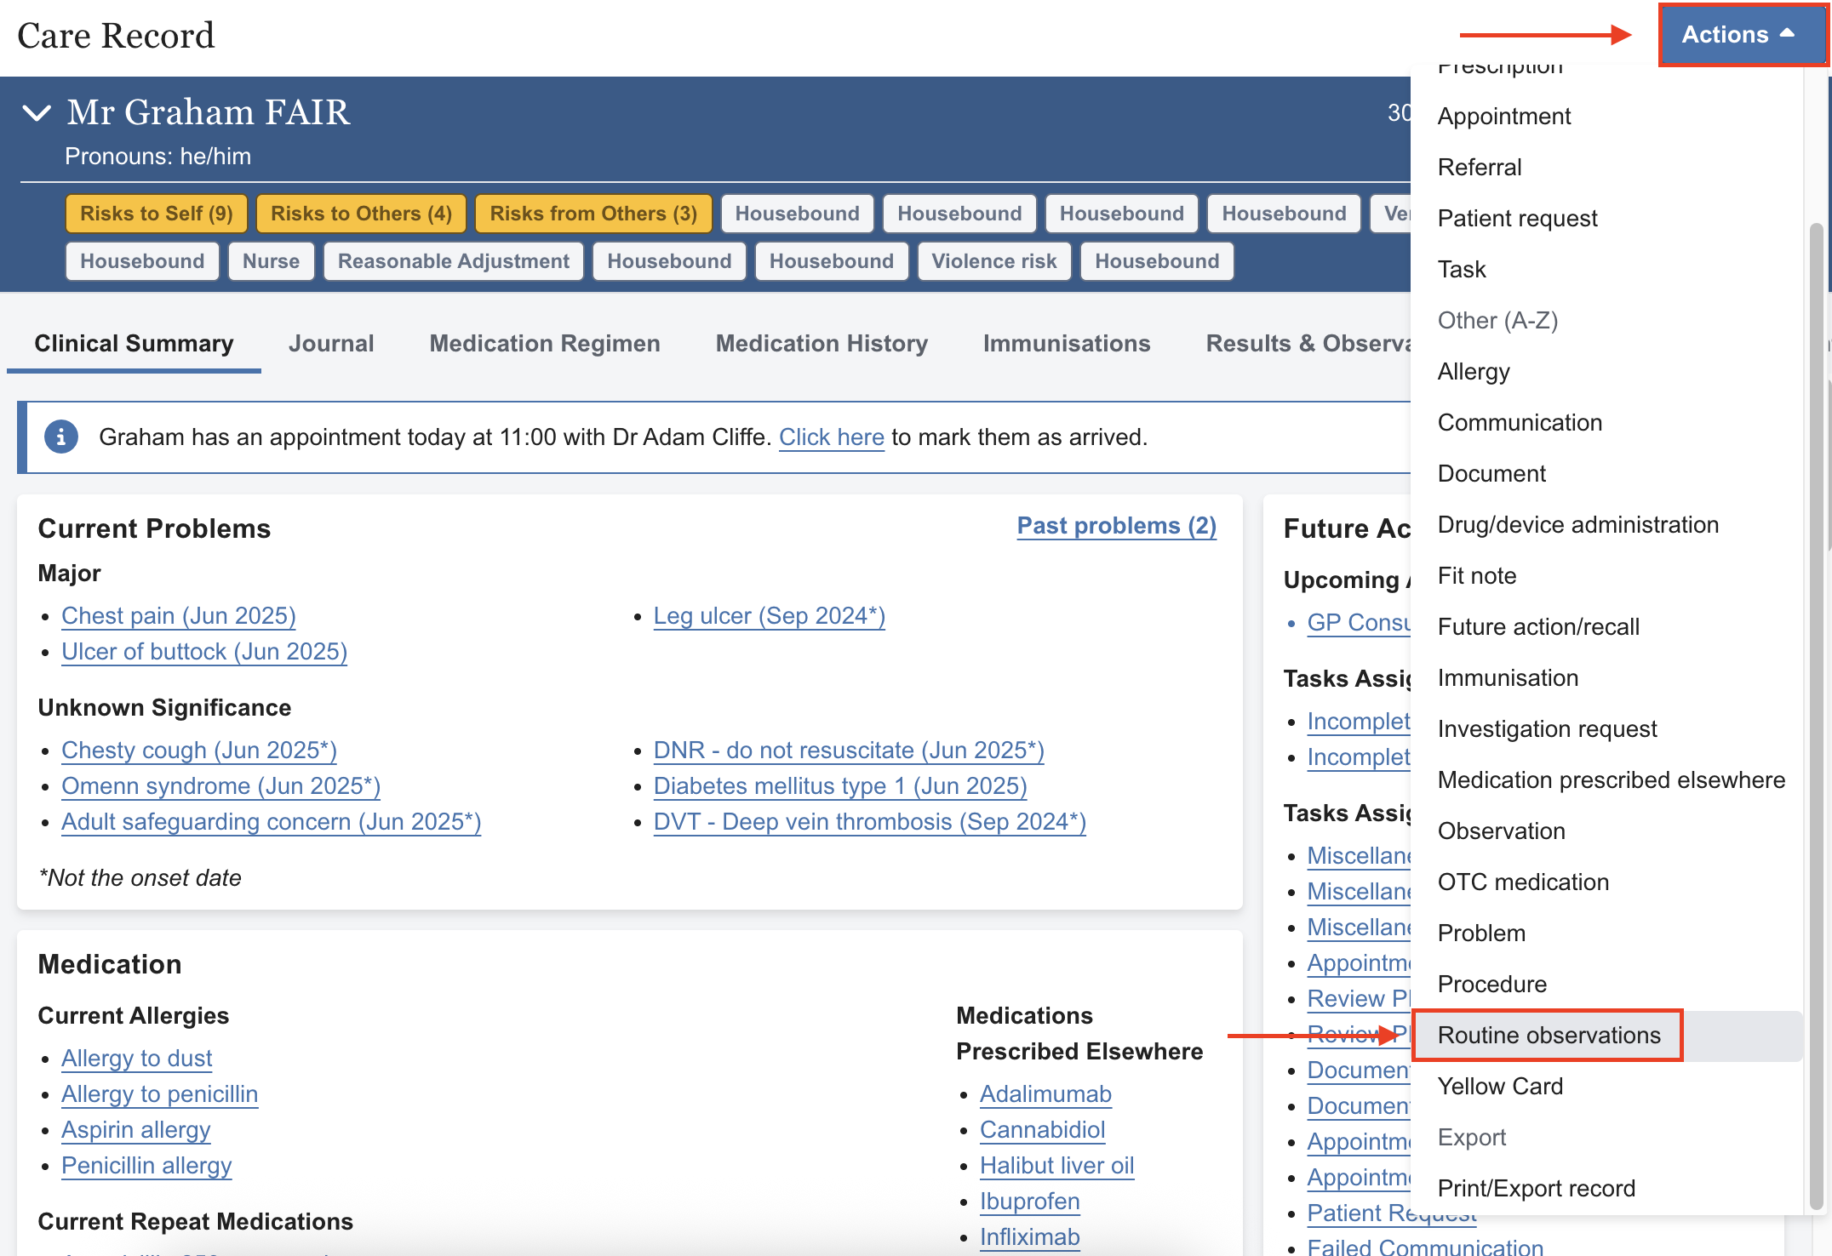Switch to Medication Regimen tab
The image size is (1832, 1256).
coord(544,343)
